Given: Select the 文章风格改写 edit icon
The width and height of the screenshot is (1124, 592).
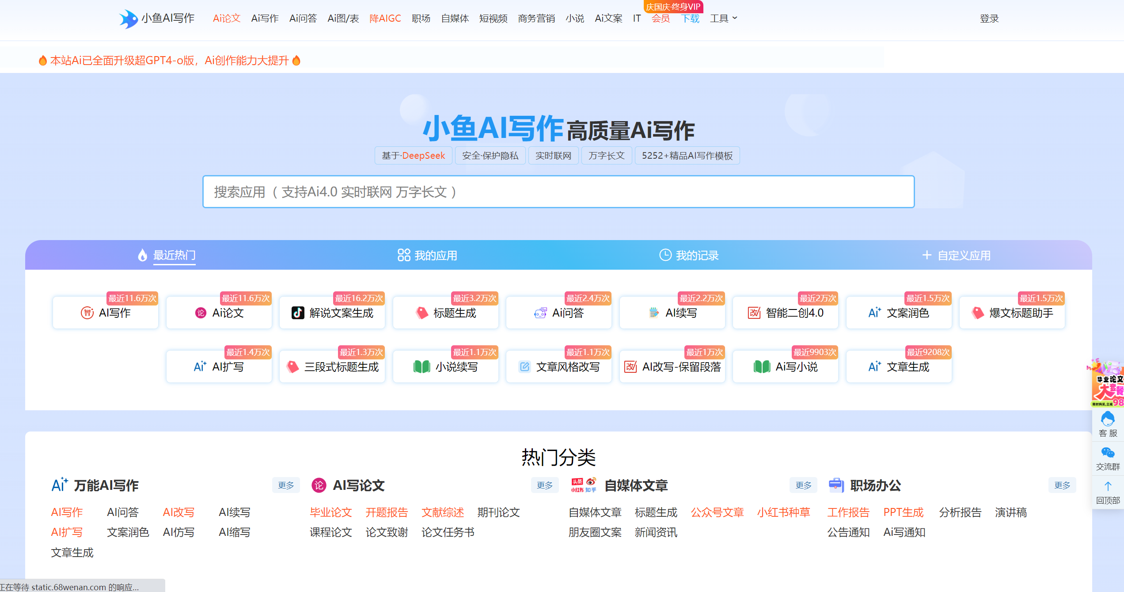Looking at the screenshot, I should 524,366.
